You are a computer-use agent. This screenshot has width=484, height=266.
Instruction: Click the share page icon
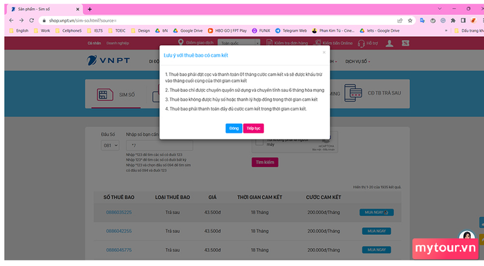(x=400, y=21)
